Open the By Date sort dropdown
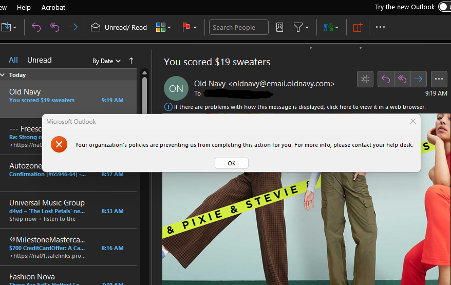This screenshot has height=285, width=451. tap(106, 61)
